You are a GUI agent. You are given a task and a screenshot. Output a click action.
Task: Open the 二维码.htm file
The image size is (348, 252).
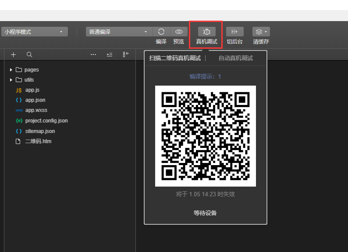[x=38, y=141]
